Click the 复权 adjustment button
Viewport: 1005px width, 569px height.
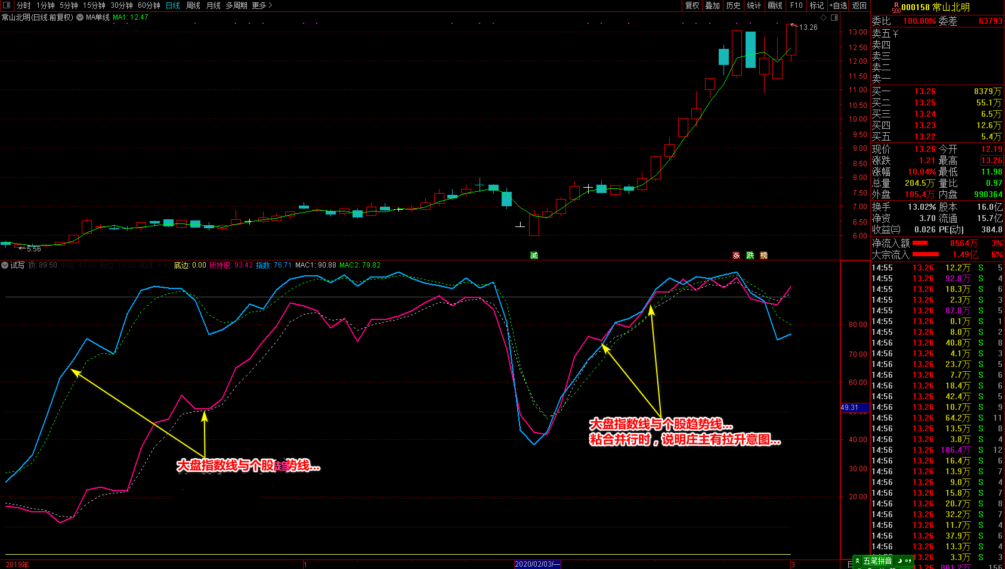coord(692,5)
